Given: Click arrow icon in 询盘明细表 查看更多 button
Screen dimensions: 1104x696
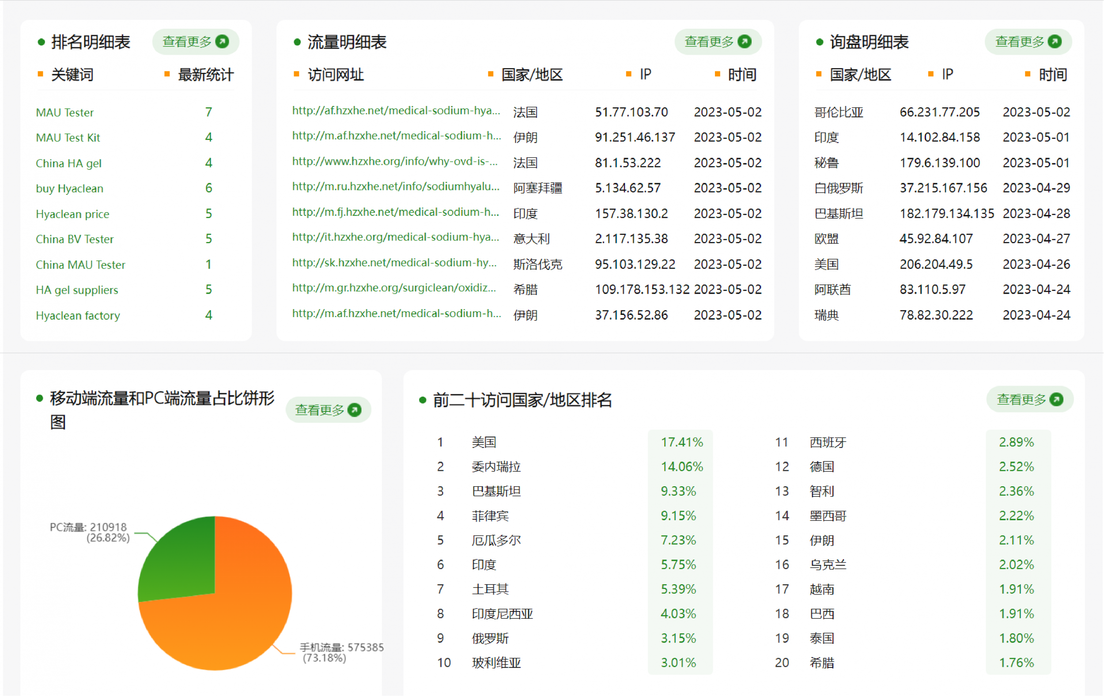Looking at the screenshot, I should 1055,42.
